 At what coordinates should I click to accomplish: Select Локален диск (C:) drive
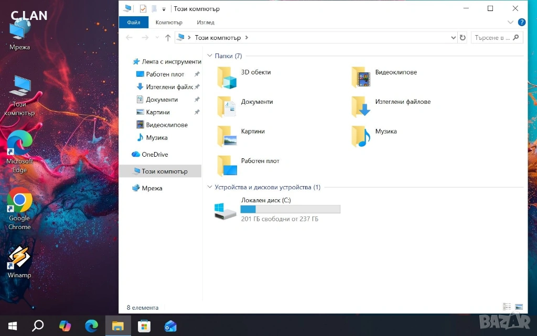[x=227, y=210]
